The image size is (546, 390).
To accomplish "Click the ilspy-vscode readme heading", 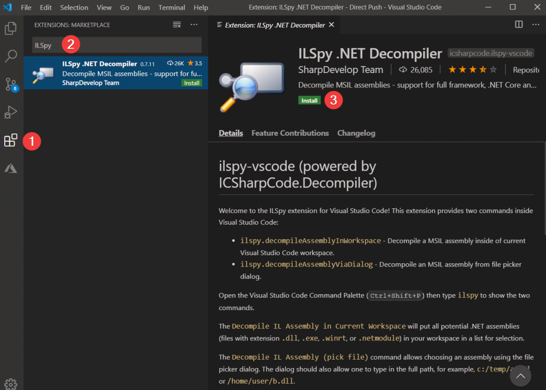I will pos(298,174).
